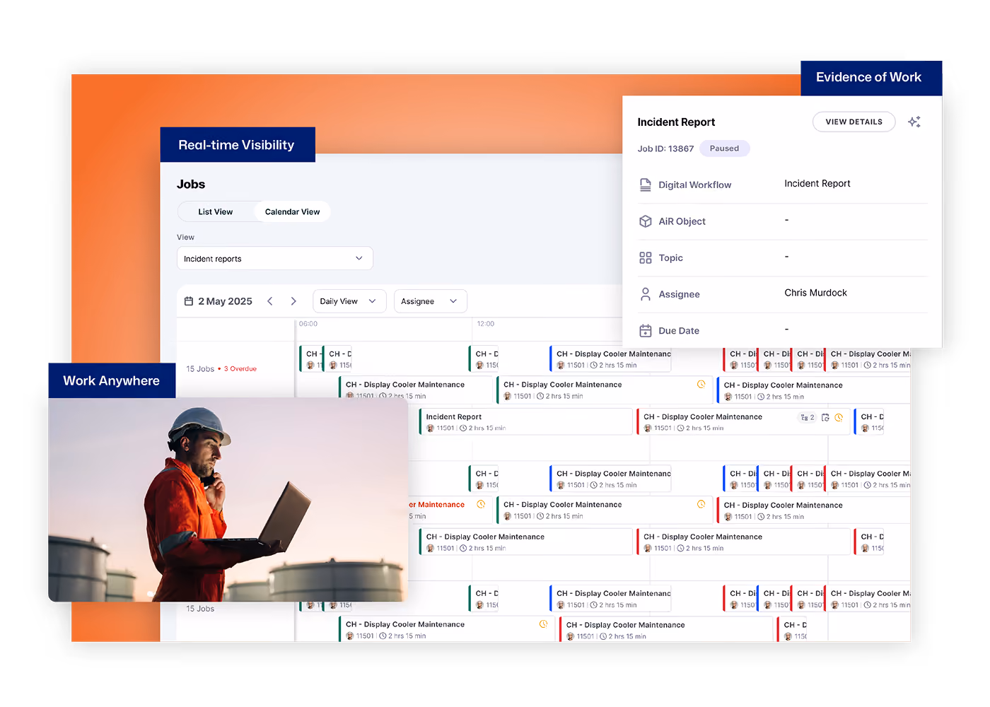Click the Incident Report workflow value
Viewport: 990px width, 707px height.
(817, 183)
